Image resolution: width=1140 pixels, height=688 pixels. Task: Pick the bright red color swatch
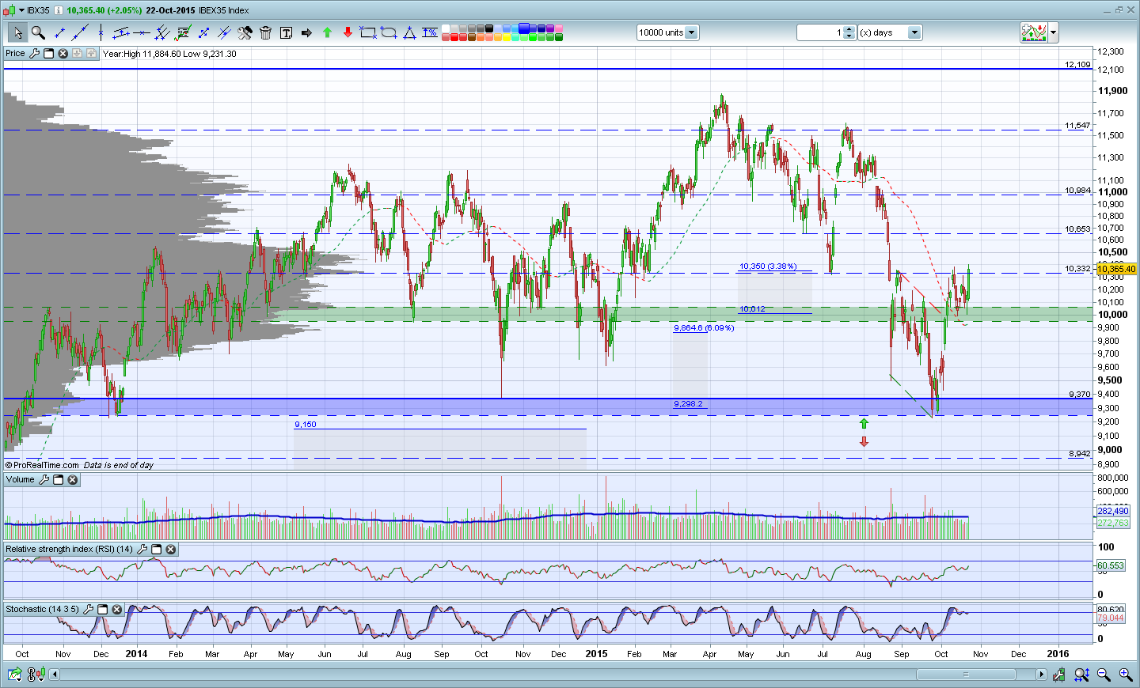click(455, 37)
